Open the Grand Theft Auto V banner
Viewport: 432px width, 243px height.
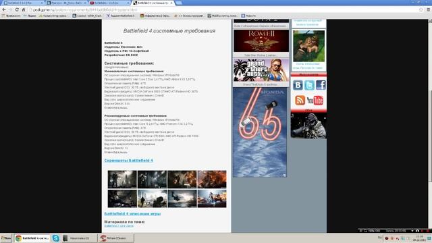point(261,70)
